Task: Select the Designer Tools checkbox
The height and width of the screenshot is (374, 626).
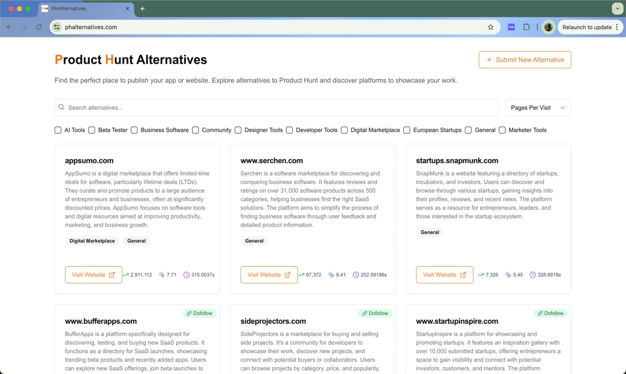Action: 238,130
